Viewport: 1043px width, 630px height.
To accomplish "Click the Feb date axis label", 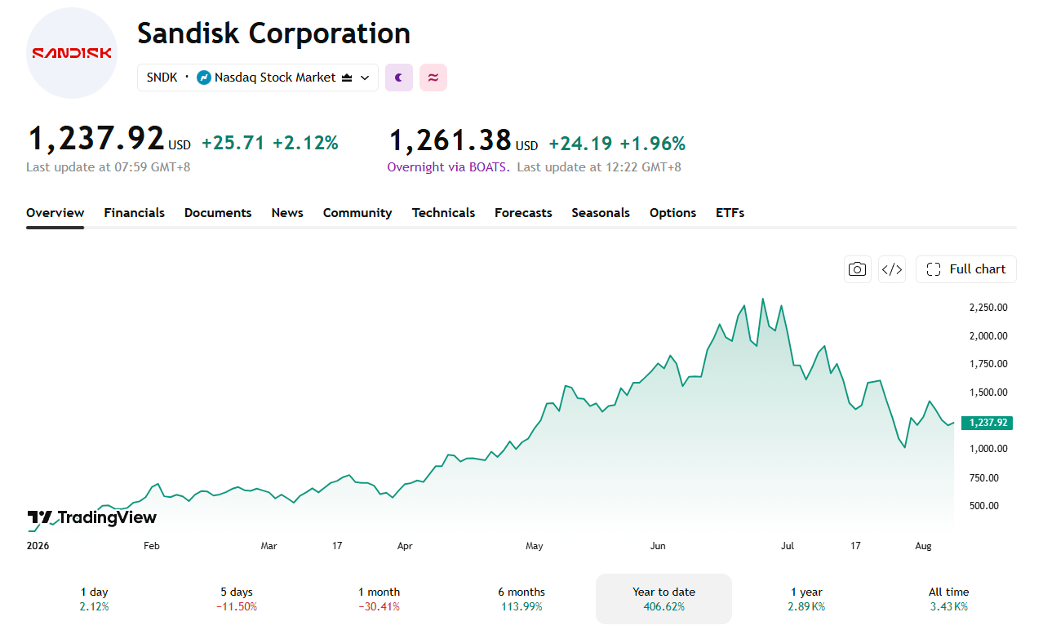I will point(151,546).
